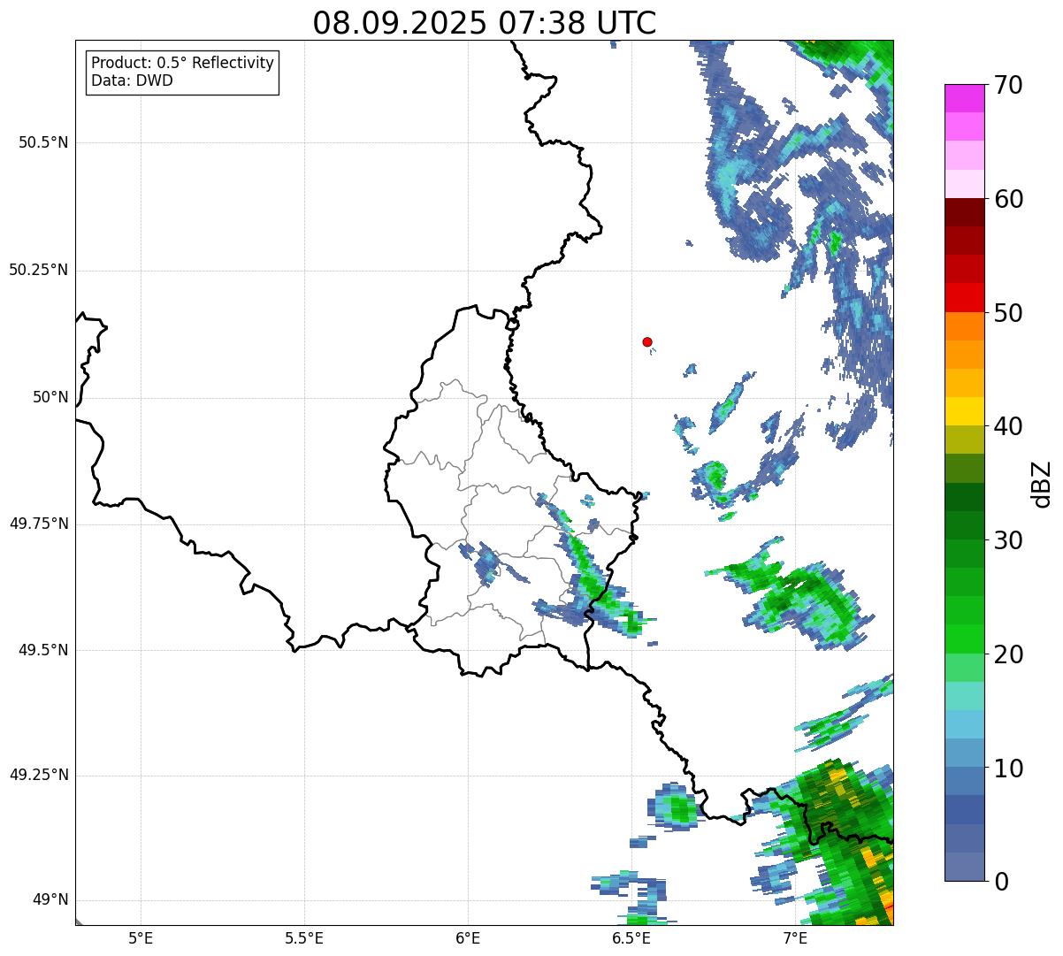The height and width of the screenshot is (956, 1063).
Task: Click the '0' colorbar tick label
Action: (x=1001, y=882)
